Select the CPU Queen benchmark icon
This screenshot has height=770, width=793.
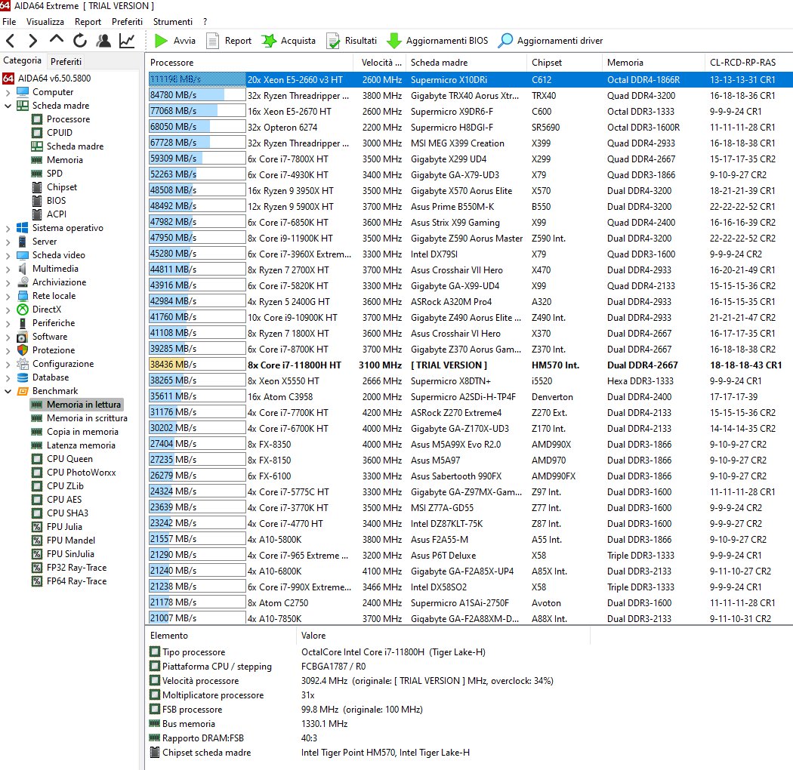click(x=37, y=459)
